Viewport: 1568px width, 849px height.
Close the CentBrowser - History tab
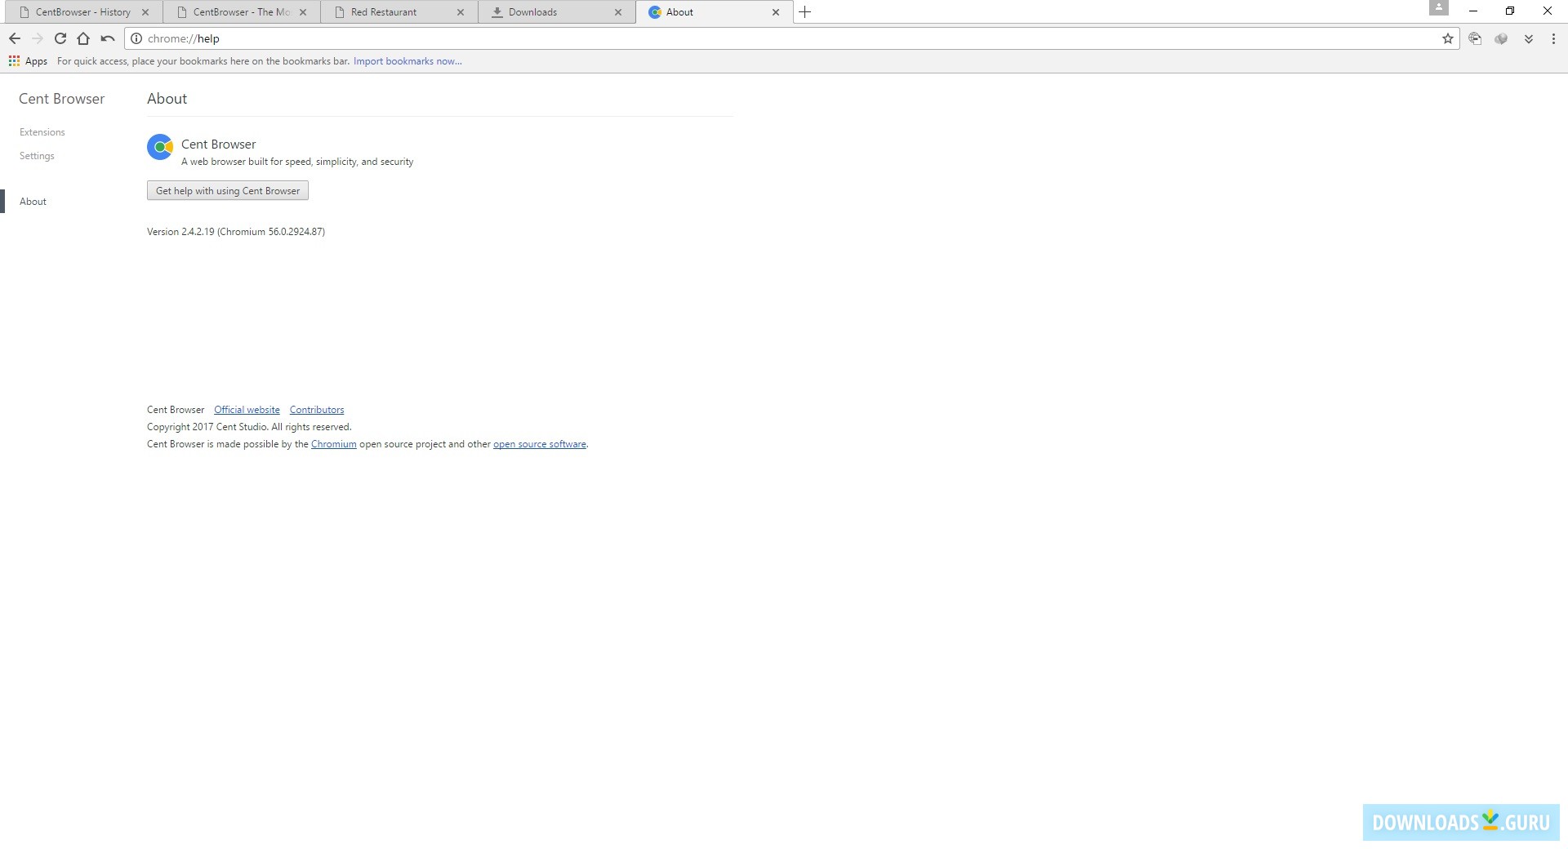pos(145,12)
